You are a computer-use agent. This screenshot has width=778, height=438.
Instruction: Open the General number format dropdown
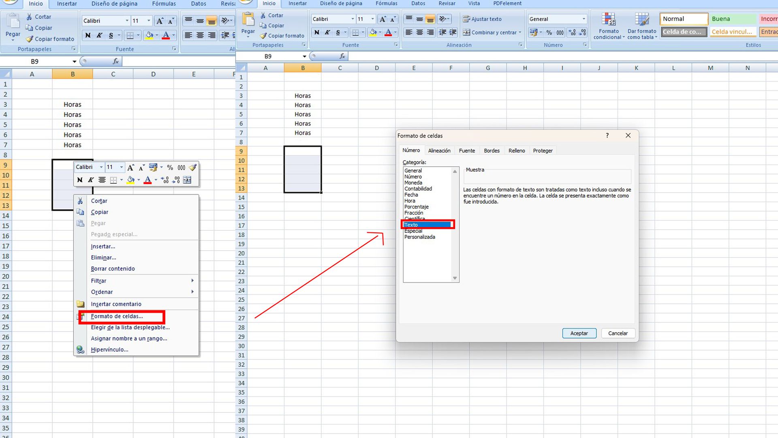click(583, 19)
